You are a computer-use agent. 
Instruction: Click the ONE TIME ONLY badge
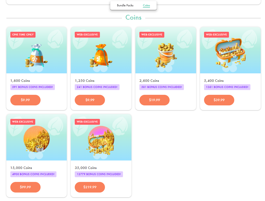23,35
